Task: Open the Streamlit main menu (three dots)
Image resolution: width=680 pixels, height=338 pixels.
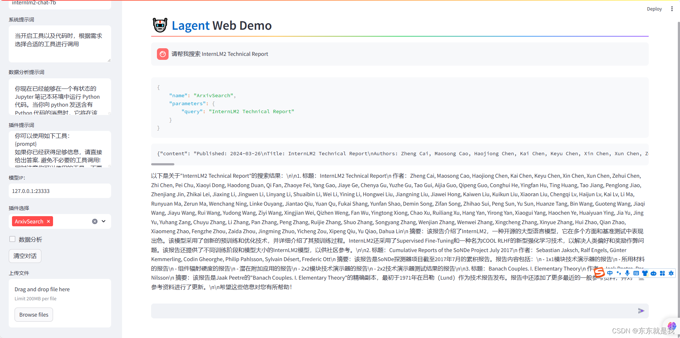Action: 672,9
